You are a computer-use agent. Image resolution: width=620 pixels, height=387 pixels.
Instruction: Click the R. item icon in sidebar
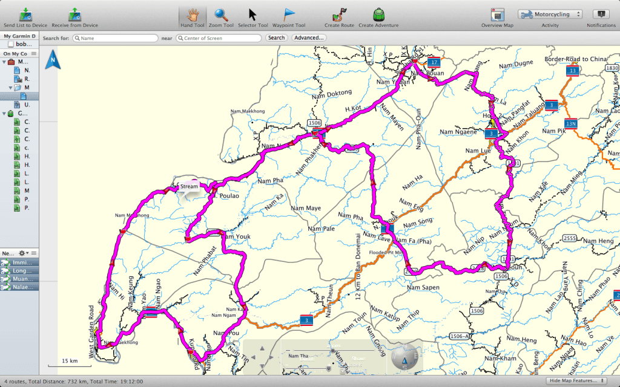[18, 79]
